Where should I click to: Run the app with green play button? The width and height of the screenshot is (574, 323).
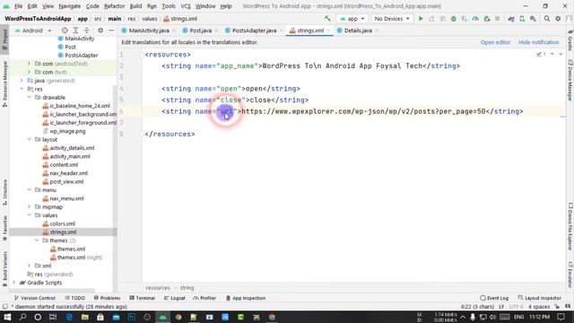421,19
